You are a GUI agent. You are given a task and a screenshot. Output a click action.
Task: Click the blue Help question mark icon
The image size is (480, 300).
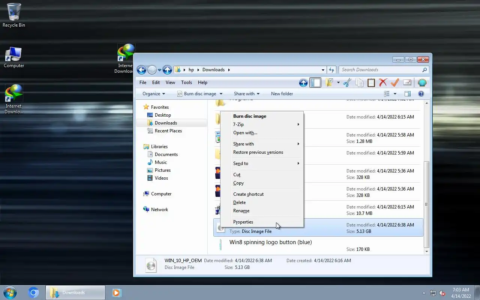coord(421,94)
